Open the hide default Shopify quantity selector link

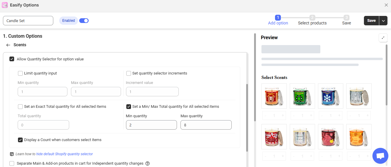tap(64, 154)
